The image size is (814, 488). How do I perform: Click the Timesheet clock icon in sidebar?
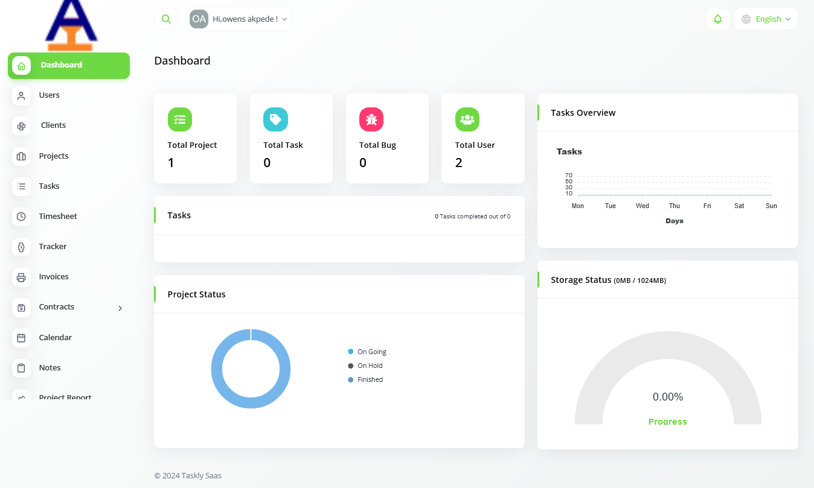click(21, 217)
